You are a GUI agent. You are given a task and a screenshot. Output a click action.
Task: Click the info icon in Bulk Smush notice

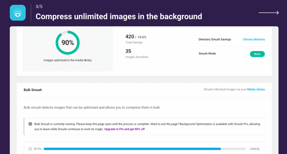click(x=30, y=124)
